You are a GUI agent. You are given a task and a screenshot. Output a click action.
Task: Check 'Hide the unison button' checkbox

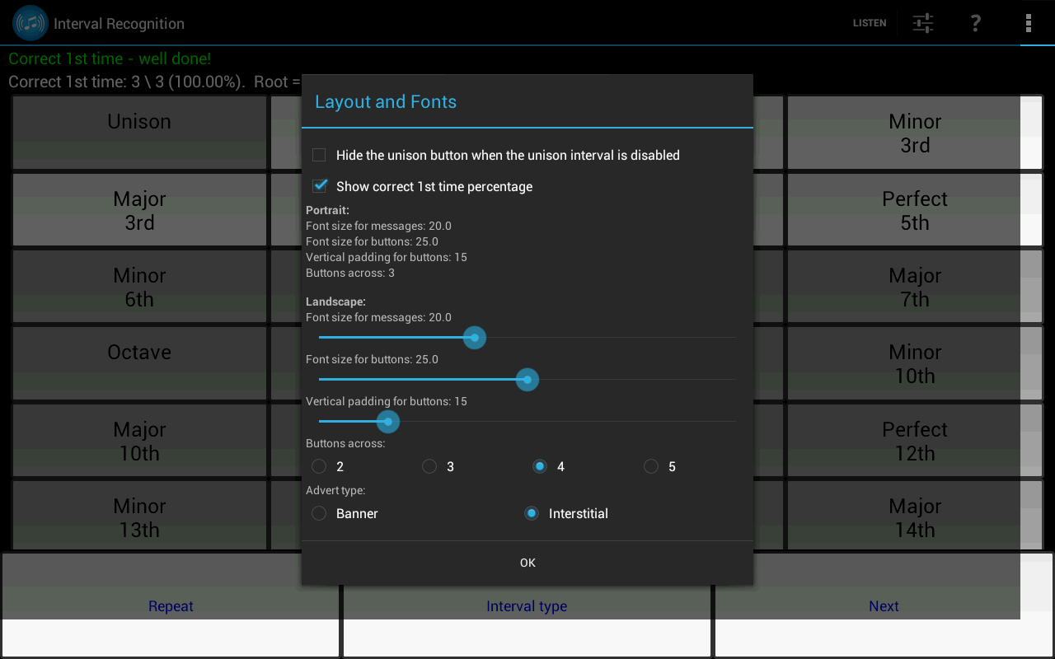[x=319, y=155]
